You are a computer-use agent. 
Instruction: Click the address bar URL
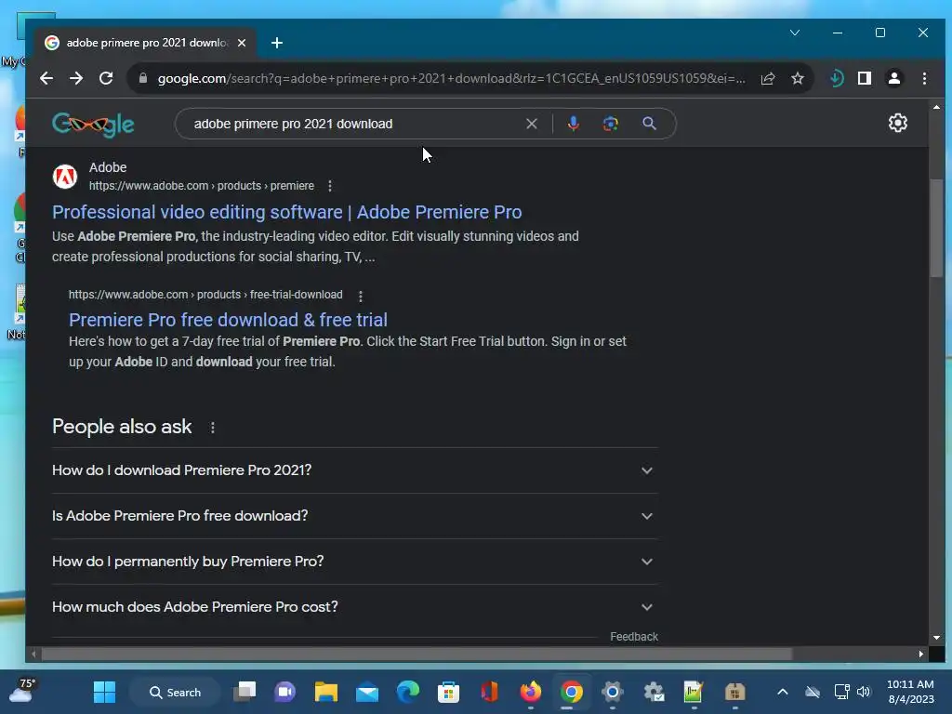(x=451, y=78)
